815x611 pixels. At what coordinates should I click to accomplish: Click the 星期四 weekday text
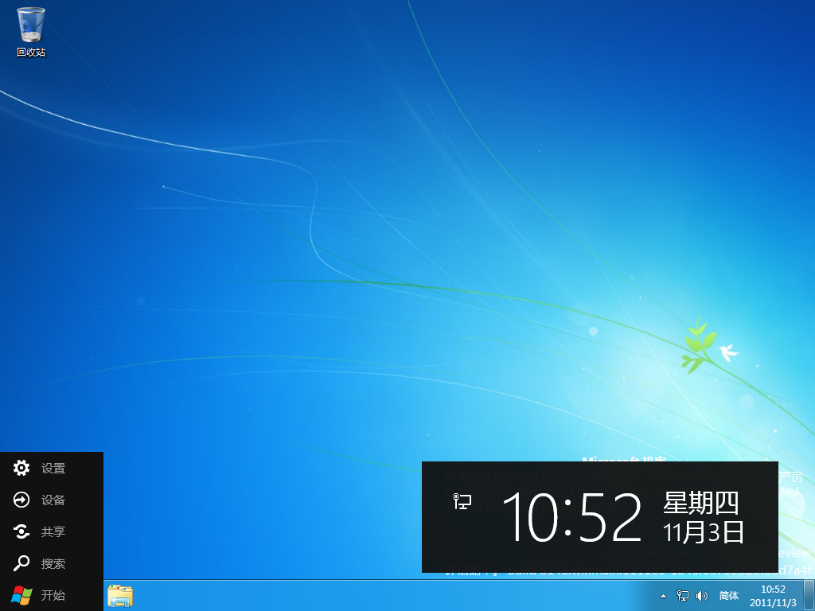(700, 503)
